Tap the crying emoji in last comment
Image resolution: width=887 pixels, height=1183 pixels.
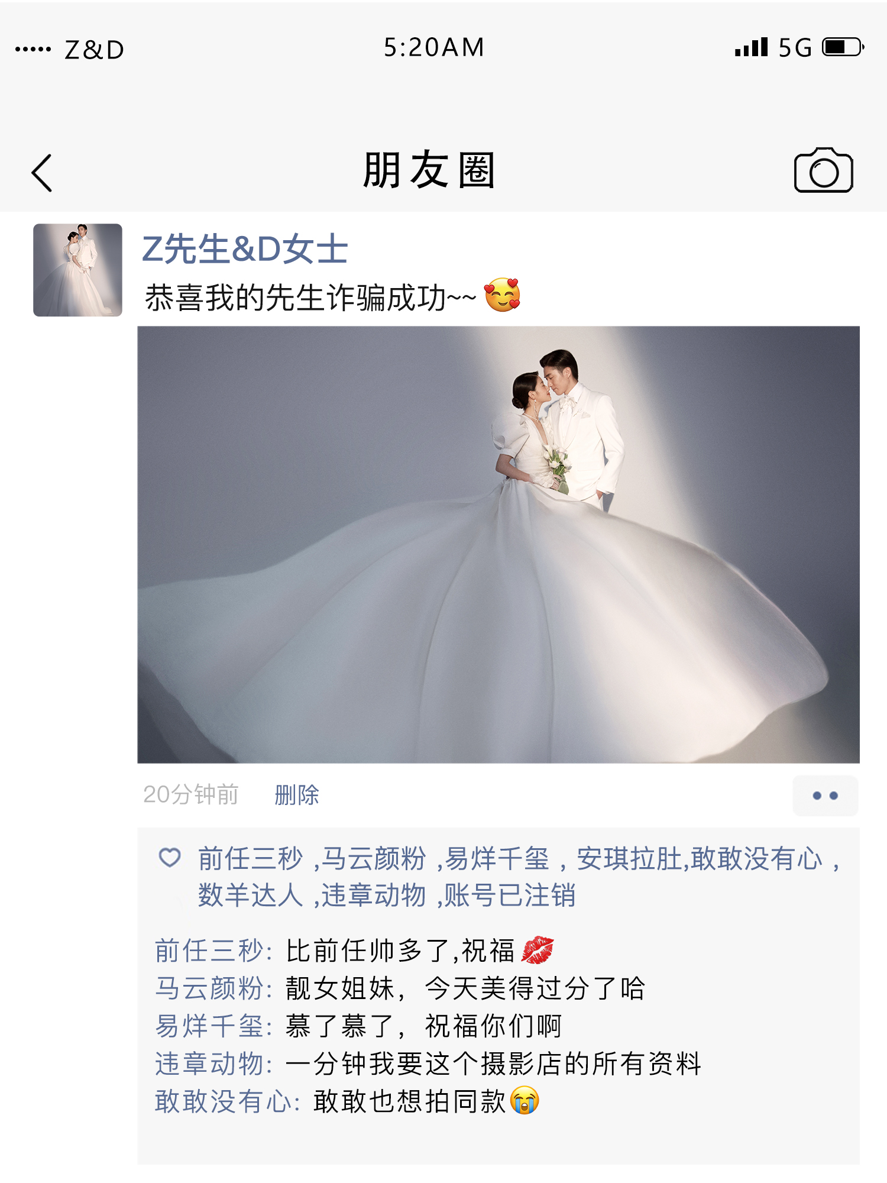pos(525,1100)
